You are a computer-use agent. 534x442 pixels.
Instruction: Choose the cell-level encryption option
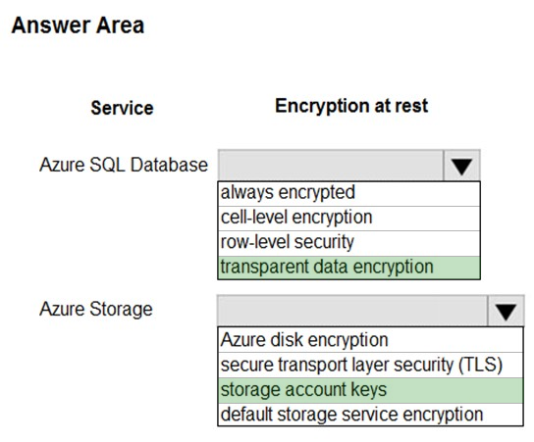348,219
